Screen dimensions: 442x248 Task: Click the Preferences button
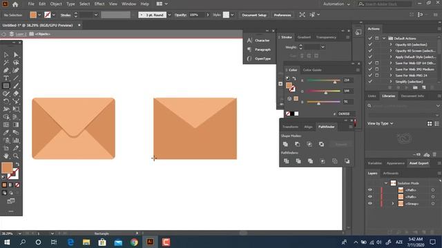tap(282, 15)
